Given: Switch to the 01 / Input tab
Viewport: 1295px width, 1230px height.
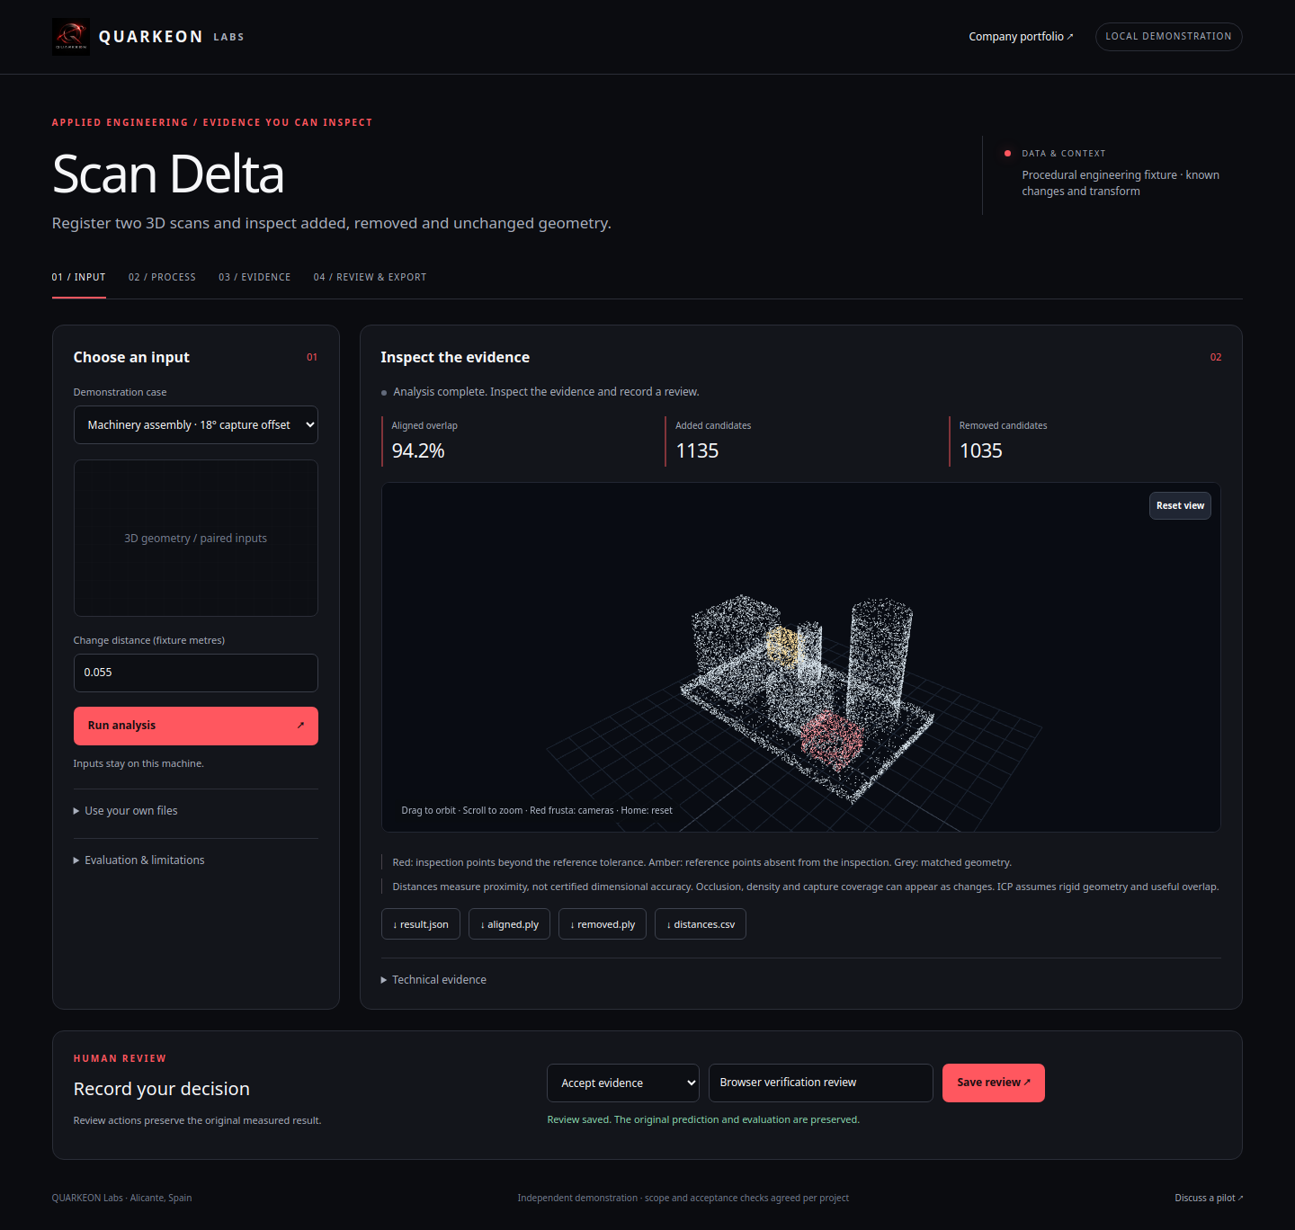Looking at the screenshot, I should (79, 277).
